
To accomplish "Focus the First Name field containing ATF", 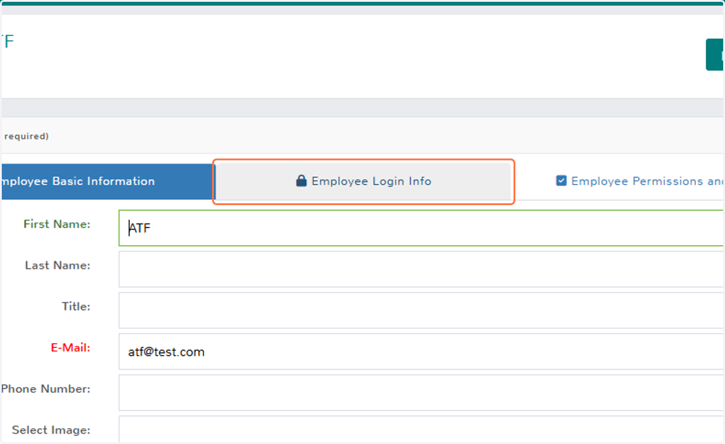I will [422, 228].
